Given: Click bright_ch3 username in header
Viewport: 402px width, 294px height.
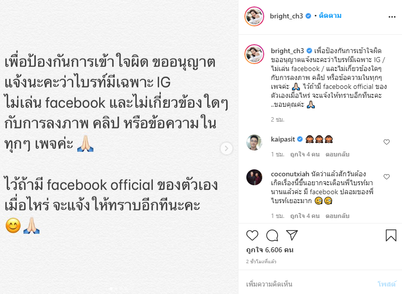Looking at the screenshot, I should pos(286,16).
